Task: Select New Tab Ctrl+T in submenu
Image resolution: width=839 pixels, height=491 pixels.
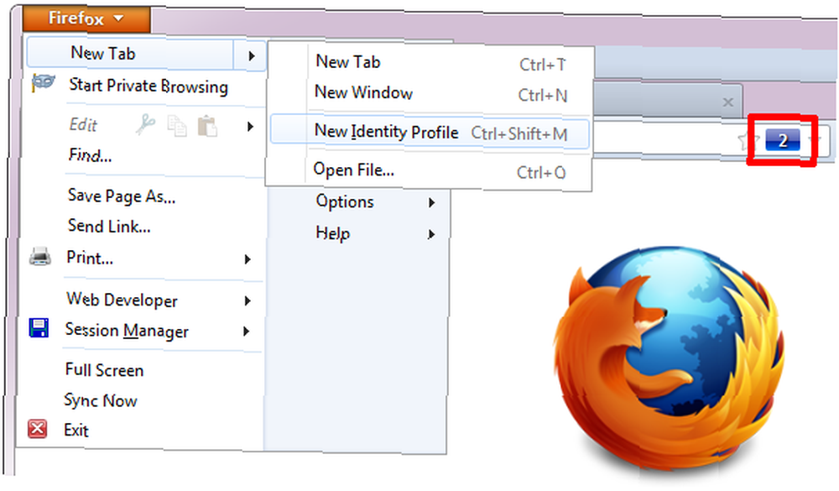Action: (x=440, y=63)
